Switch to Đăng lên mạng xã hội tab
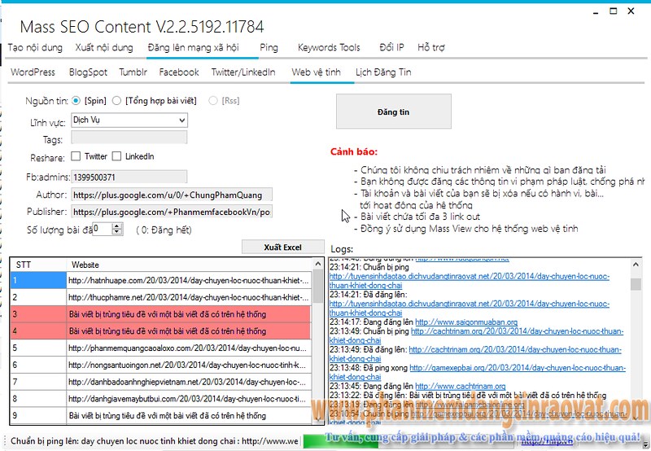The height and width of the screenshot is (451, 651). coord(194,48)
